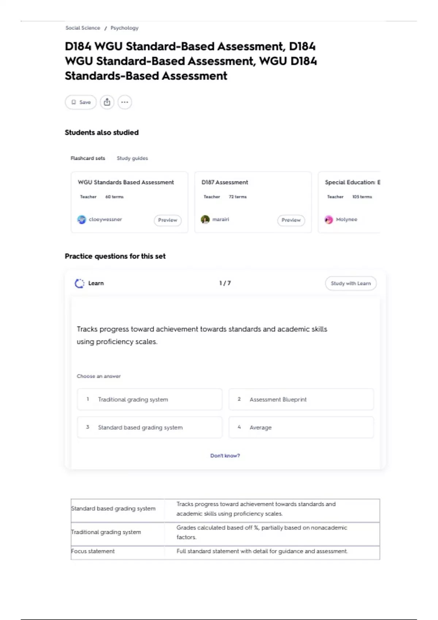Choose answer Standard based grading system

150,427
